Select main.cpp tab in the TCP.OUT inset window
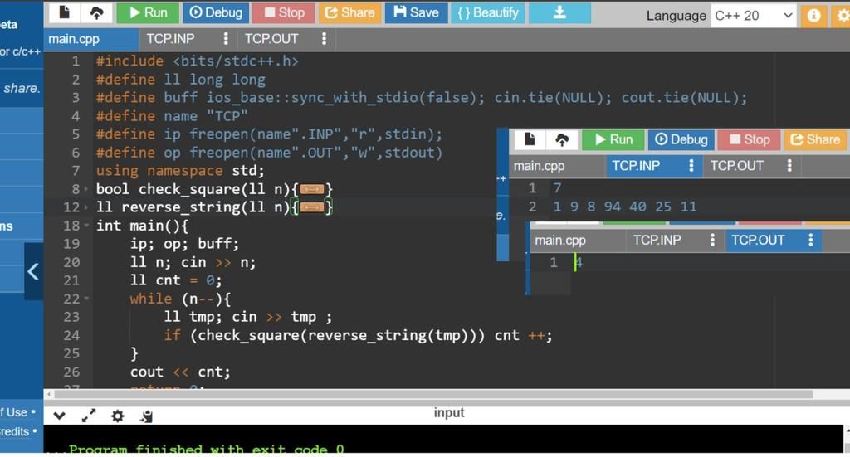The width and height of the screenshot is (850, 457). pos(560,240)
